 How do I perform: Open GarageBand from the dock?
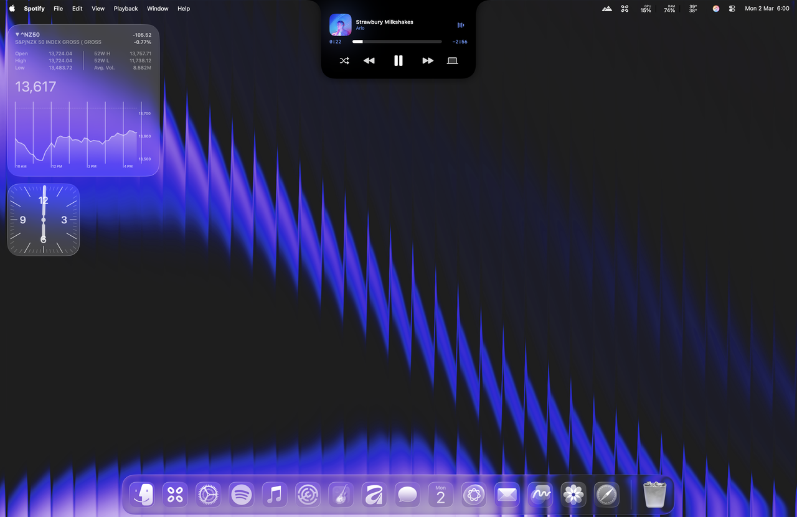tap(341, 495)
